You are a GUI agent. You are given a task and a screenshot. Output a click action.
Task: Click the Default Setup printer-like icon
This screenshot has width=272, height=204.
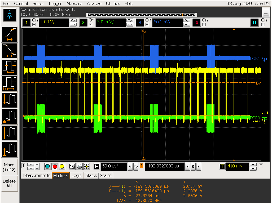[79, 167]
